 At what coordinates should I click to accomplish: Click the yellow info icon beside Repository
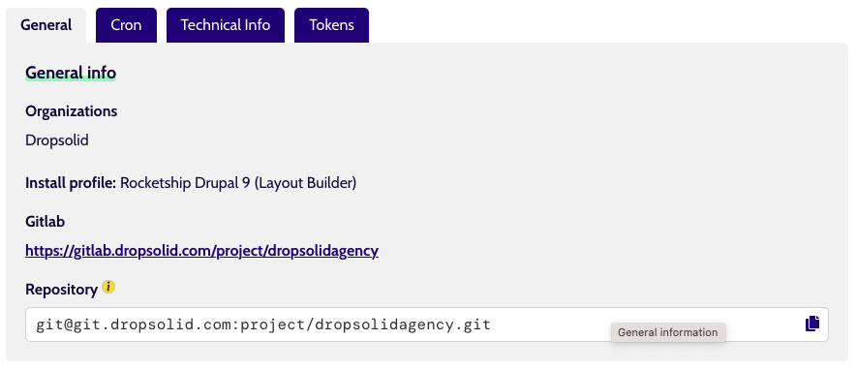click(108, 287)
